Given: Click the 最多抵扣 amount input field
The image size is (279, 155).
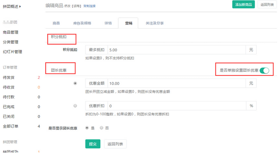Looking at the screenshot, I should click(176, 50).
